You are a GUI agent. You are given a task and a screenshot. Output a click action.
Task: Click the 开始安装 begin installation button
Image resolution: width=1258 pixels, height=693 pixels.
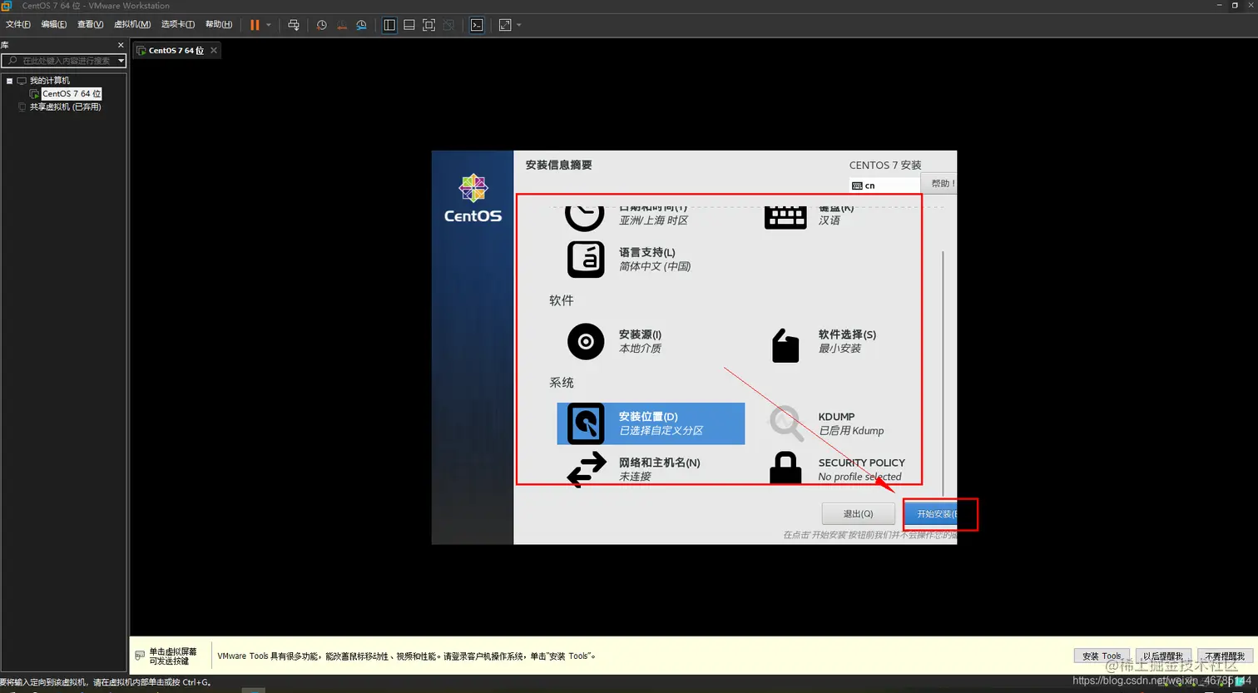click(931, 514)
